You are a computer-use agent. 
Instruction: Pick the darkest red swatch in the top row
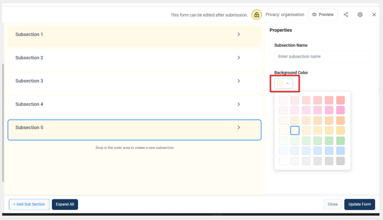click(340, 100)
